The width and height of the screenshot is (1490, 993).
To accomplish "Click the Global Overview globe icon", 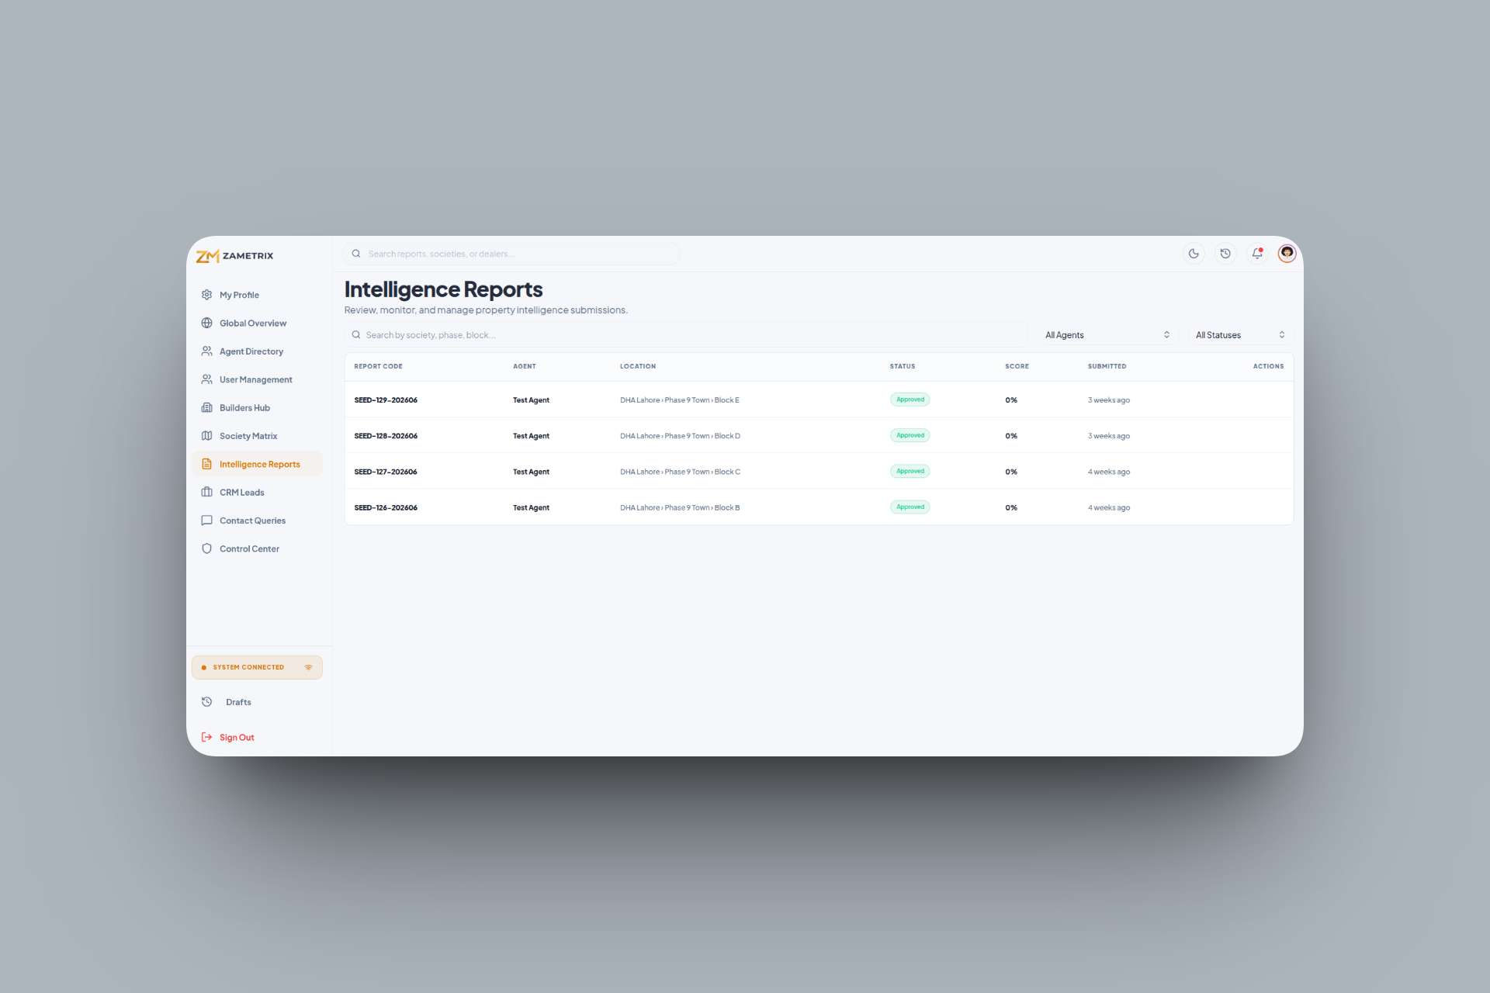I will click(x=206, y=323).
